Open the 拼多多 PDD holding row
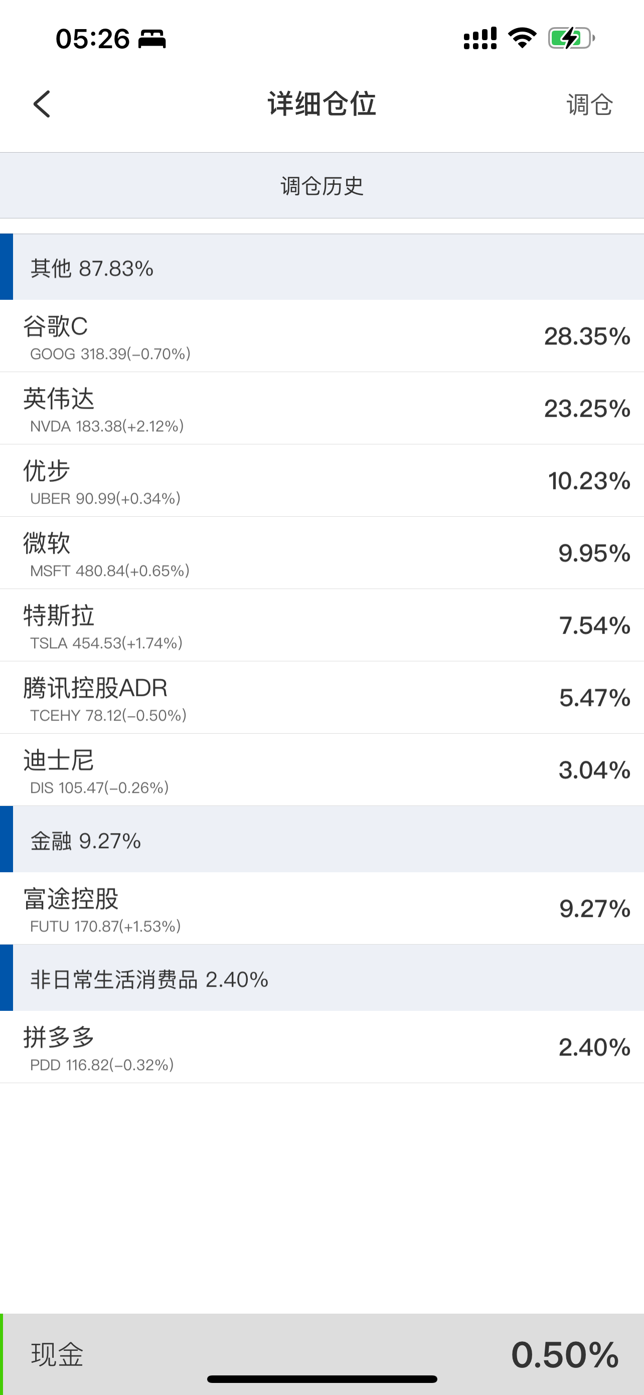The height and width of the screenshot is (1395, 644). pos(323,1048)
